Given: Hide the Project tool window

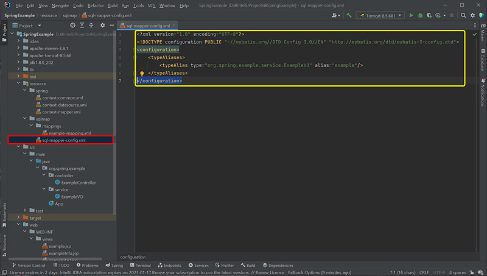Looking at the screenshot, I should tap(112, 26).
